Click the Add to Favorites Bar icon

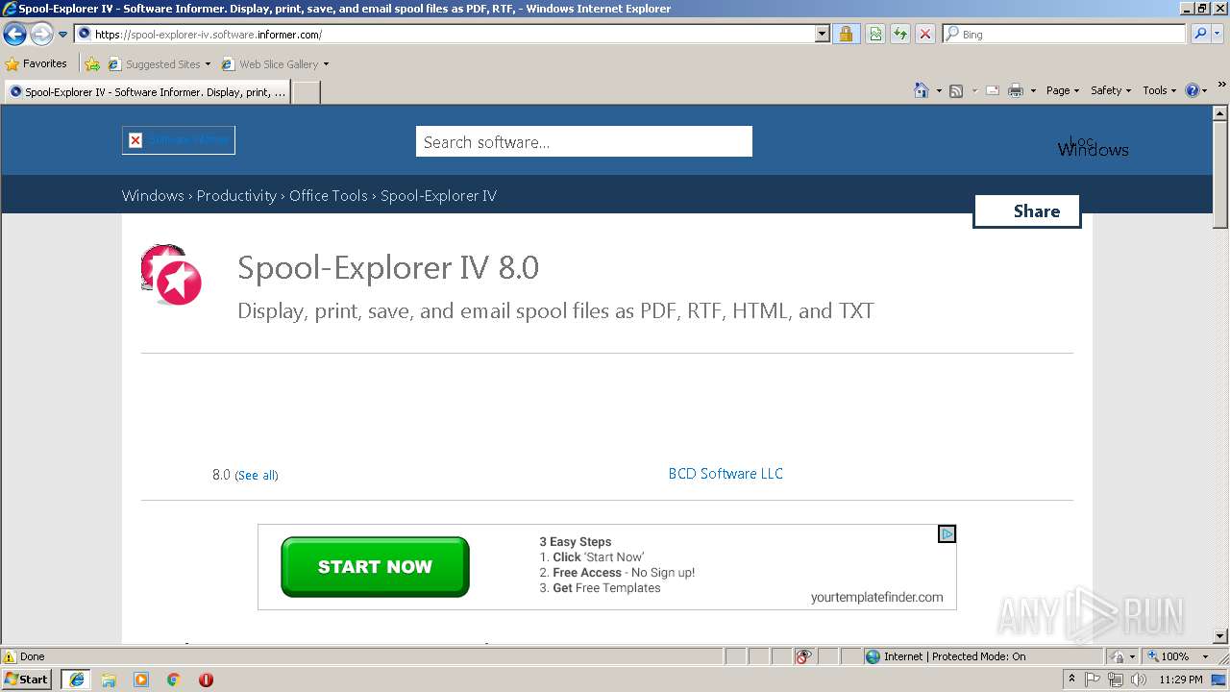click(x=92, y=64)
